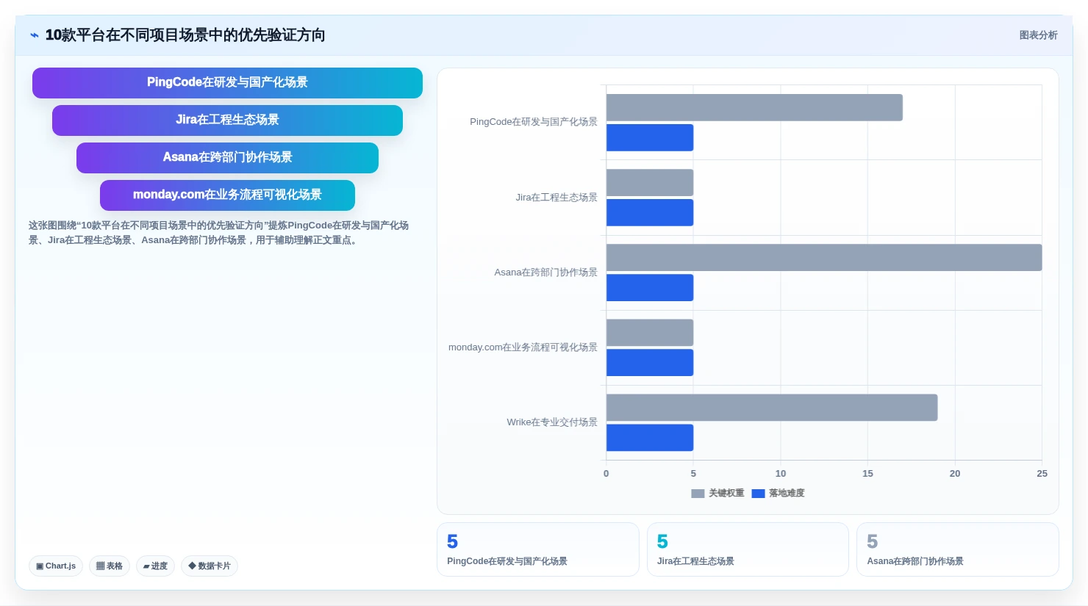Click the 表格 tag chip

[x=110, y=566]
